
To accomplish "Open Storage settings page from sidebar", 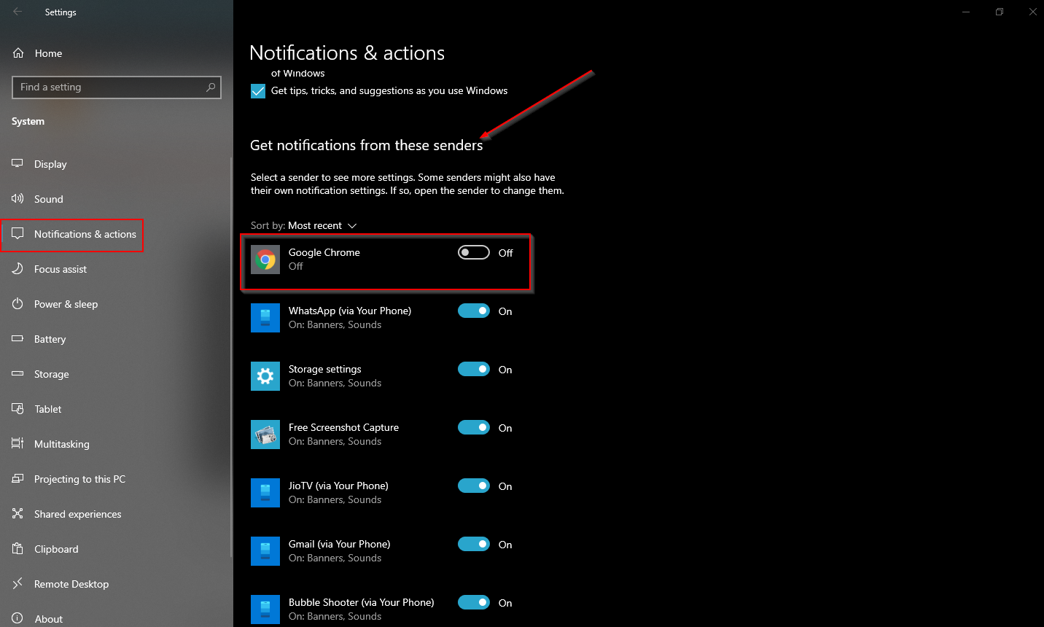I will (115, 374).
